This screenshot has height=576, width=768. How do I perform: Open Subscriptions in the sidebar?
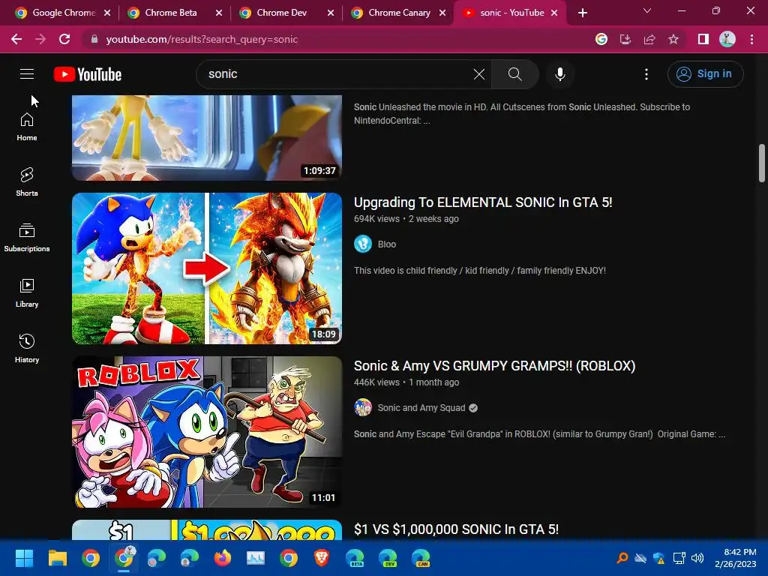[27, 238]
